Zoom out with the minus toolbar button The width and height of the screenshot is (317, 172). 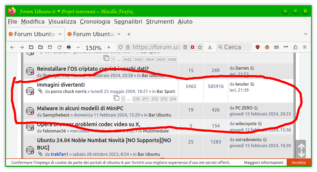click(x=78, y=47)
